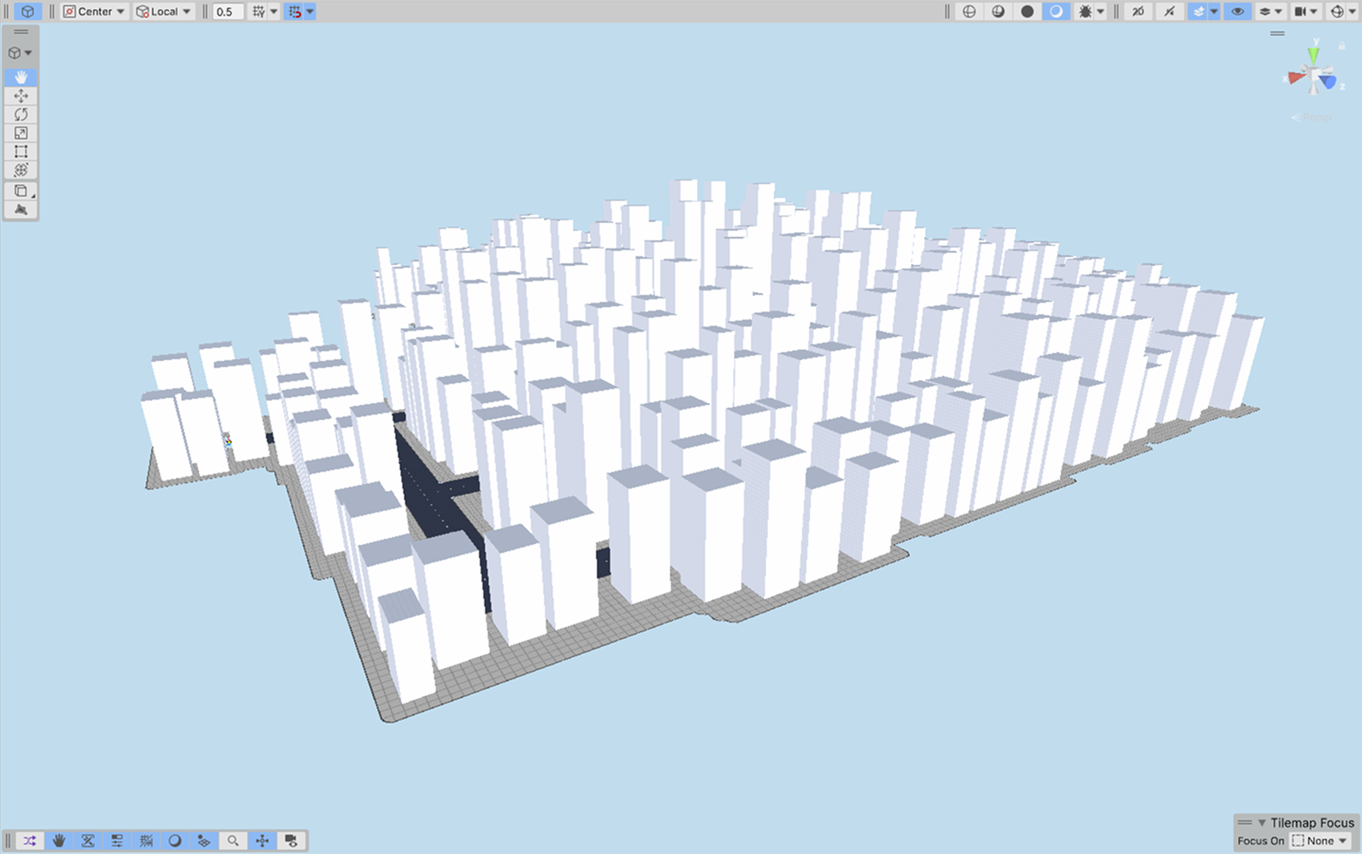Open the overlay menu at top left of viewport
1362x854 pixels.
coord(20,32)
